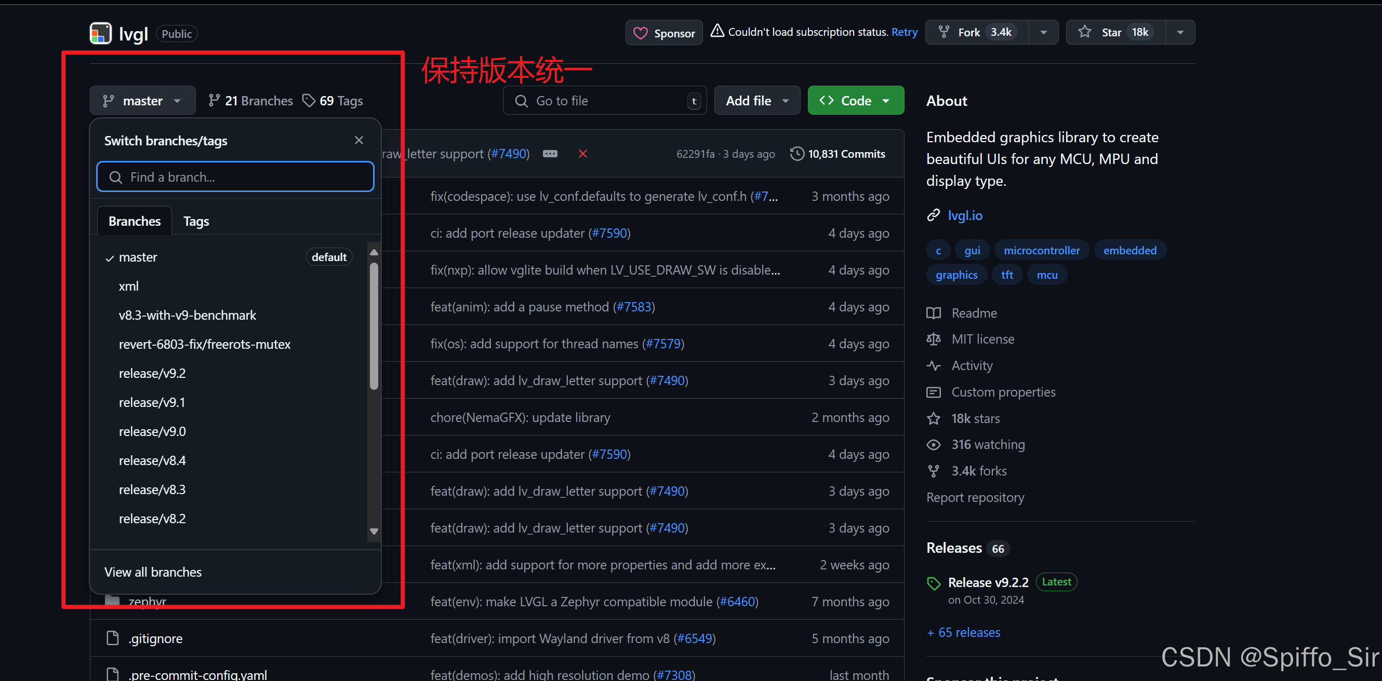This screenshot has width=1382, height=681.
Task: Click the graphics topic tag
Action: tap(956, 275)
